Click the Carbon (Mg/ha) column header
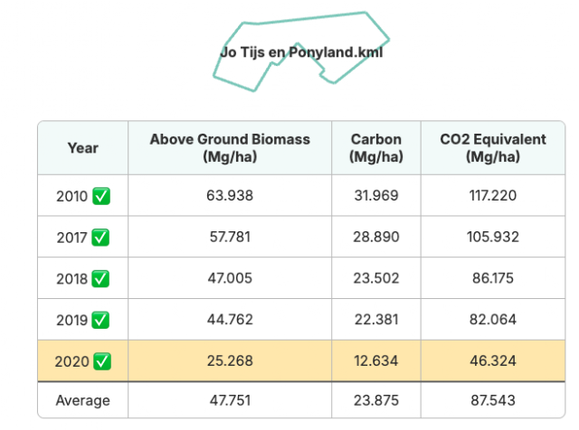Image resolution: width=579 pixels, height=430 pixels. 376,148
